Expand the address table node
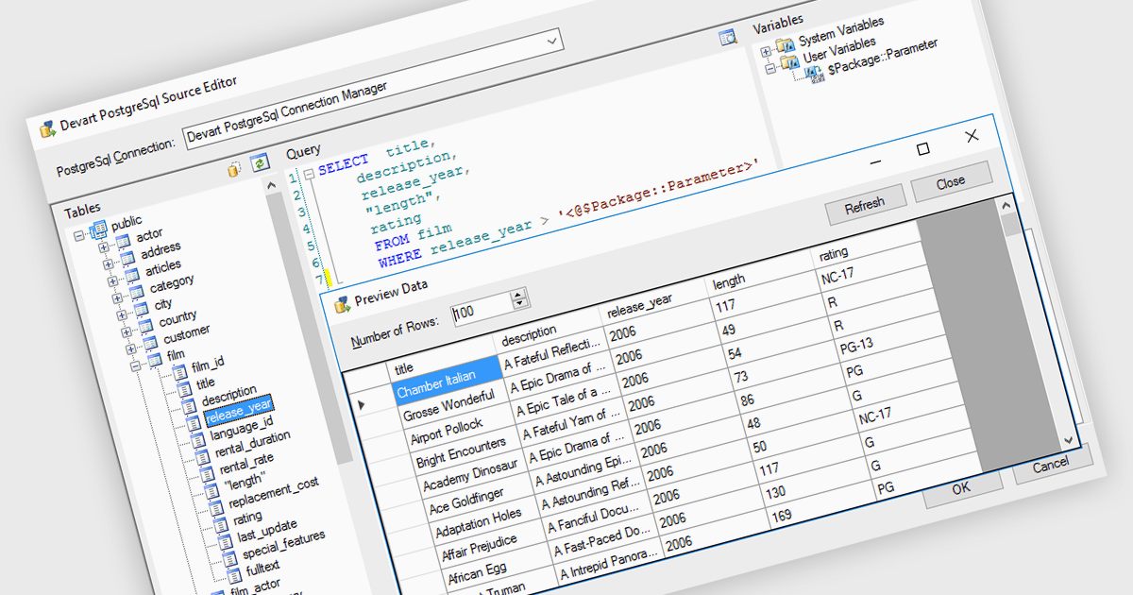 110,263
